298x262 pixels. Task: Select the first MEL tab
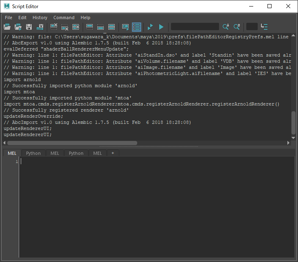(12, 153)
